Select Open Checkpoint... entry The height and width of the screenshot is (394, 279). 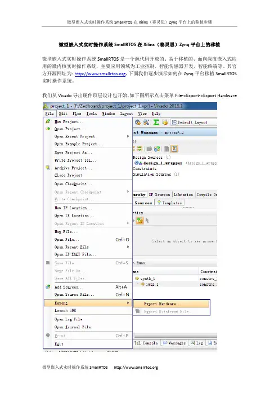[x=88, y=184]
